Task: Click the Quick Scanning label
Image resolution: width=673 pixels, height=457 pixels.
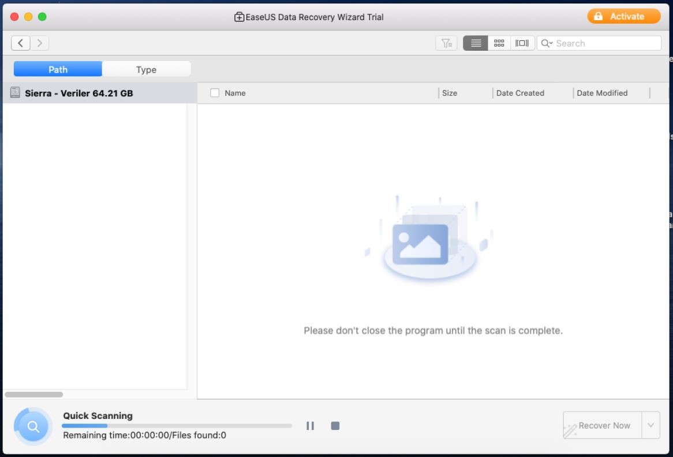Action: click(x=98, y=416)
